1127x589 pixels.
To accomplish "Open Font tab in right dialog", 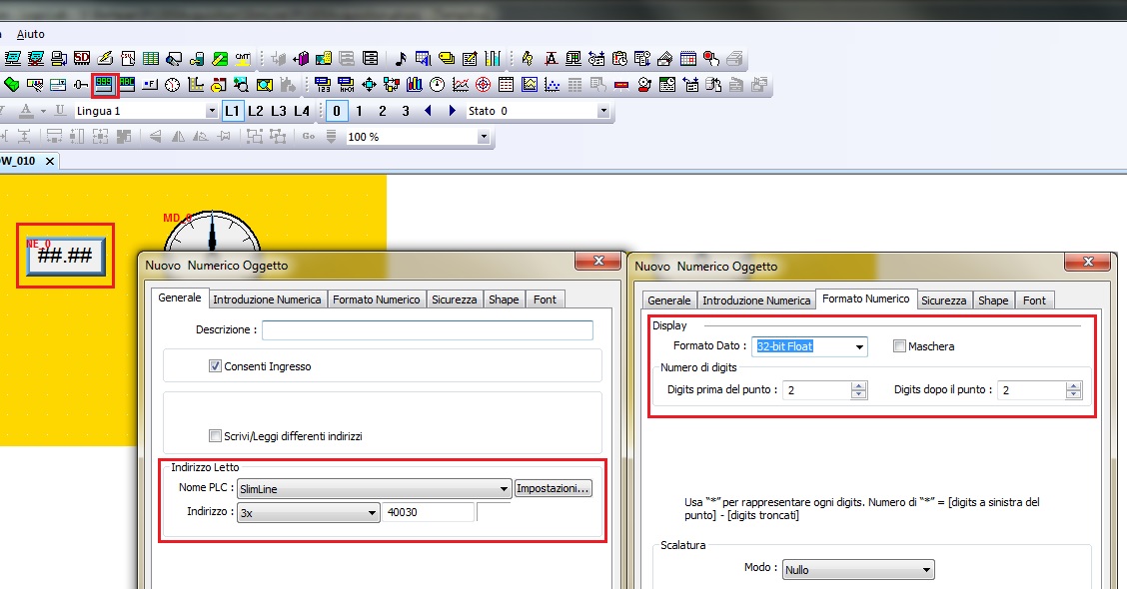I will tap(1034, 300).
